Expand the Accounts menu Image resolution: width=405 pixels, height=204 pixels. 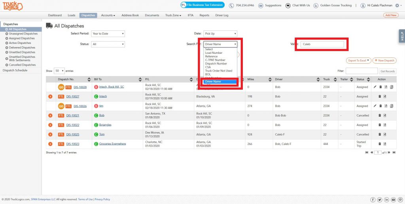tap(108, 15)
